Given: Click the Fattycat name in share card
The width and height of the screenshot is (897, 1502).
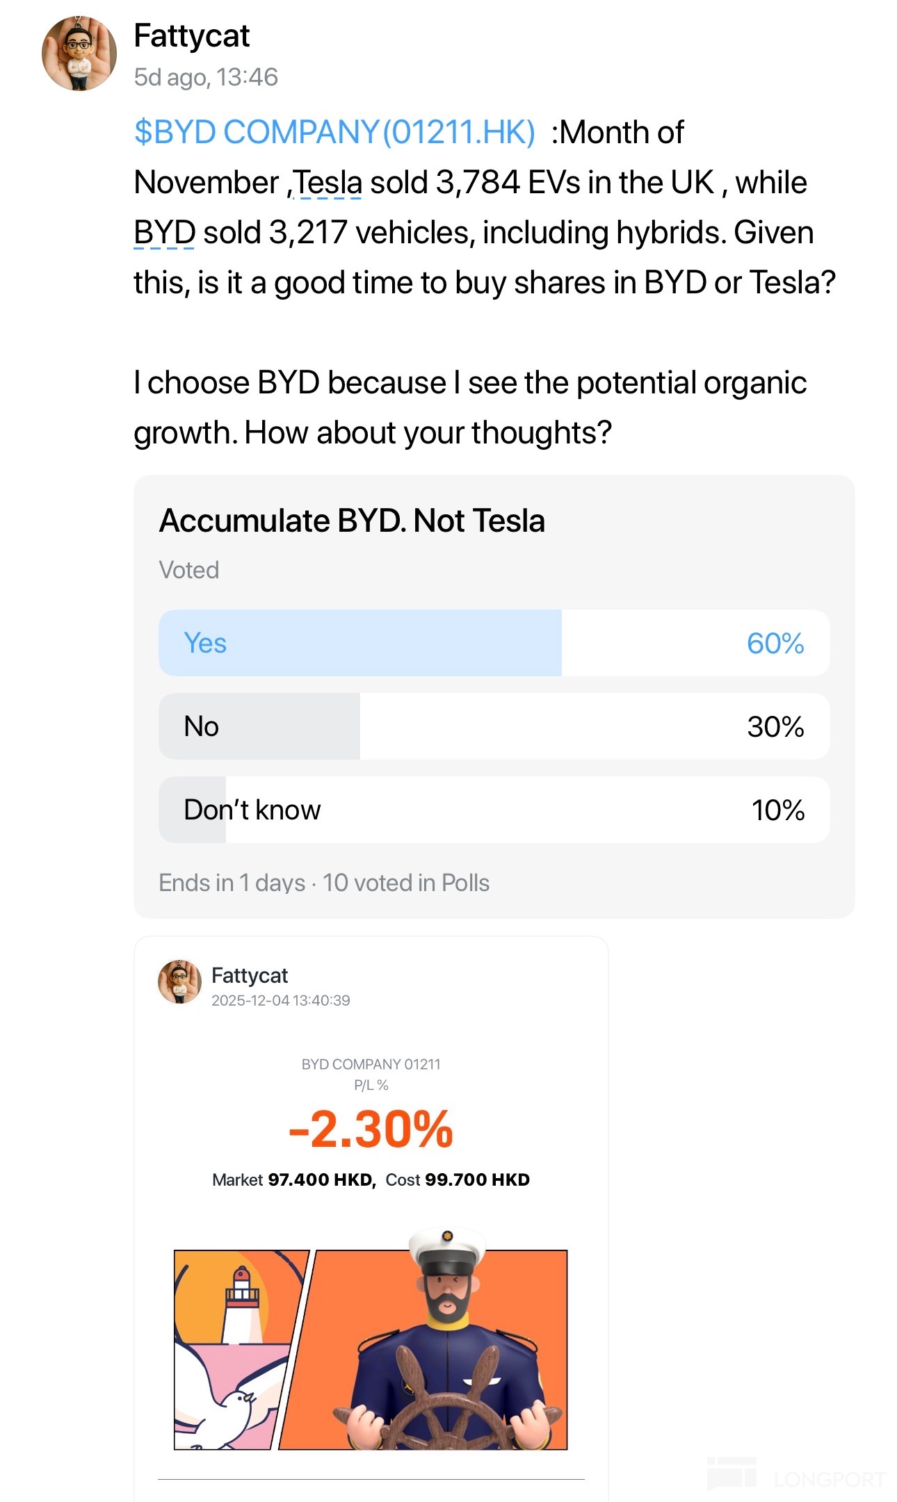Looking at the screenshot, I should point(249,976).
